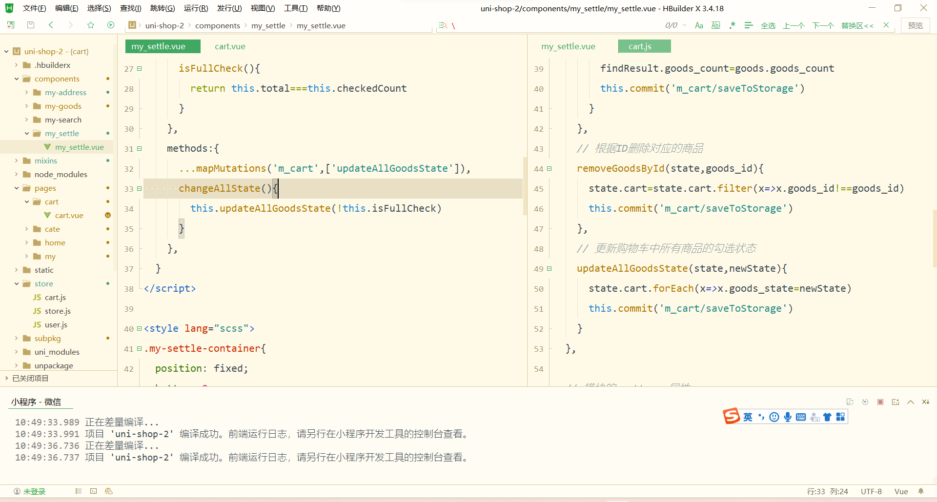Screen dimensions: 937x502
Task: Open the search count 0/0 dropdown arrow
Action: click(x=685, y=25)
